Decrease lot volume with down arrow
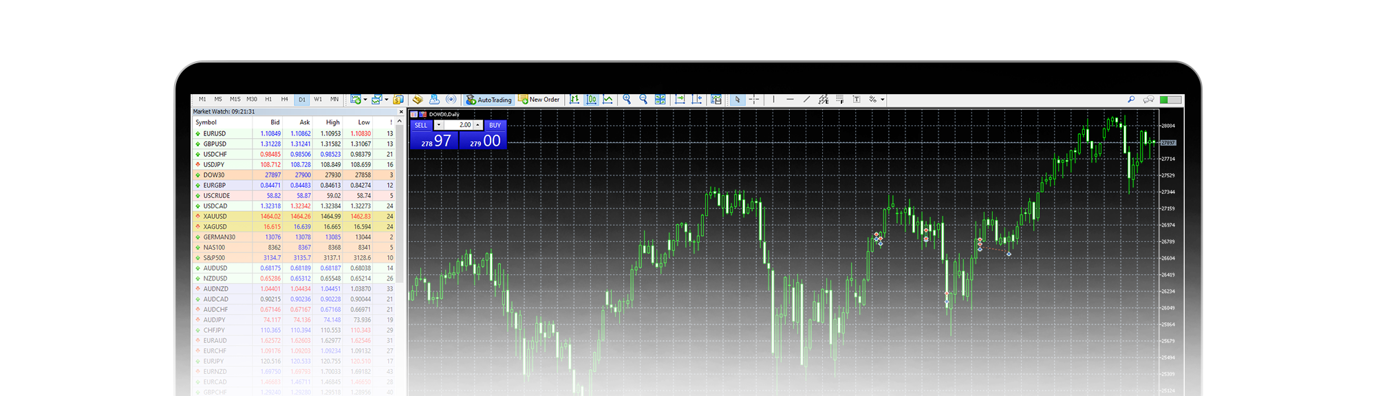1376x396 pixels. (439, 125)
